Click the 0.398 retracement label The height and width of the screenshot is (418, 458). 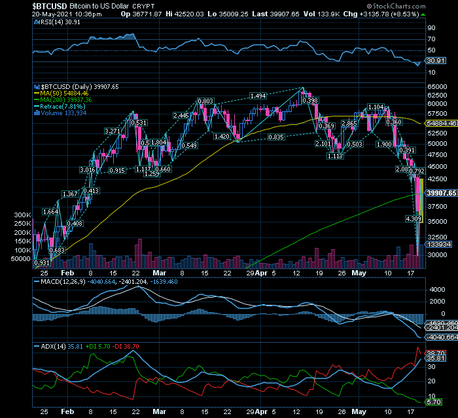click(x=310, y=101)
